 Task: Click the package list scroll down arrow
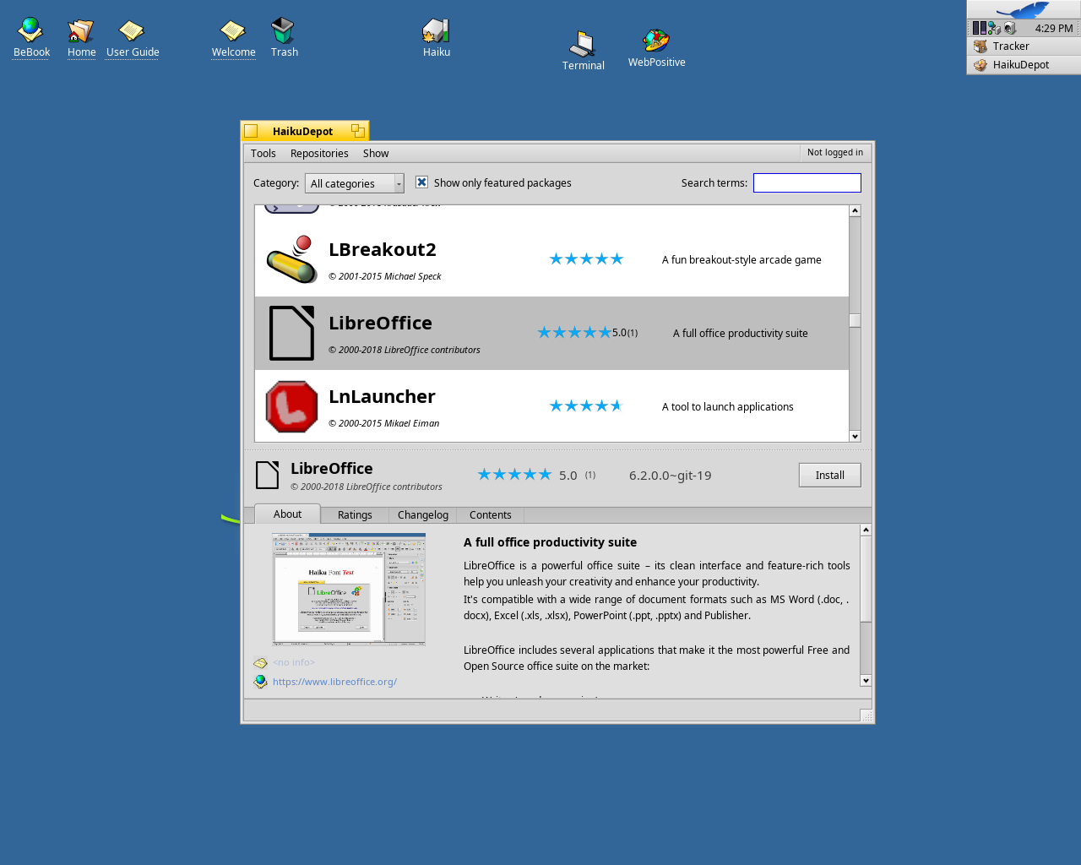pos(855,436)
